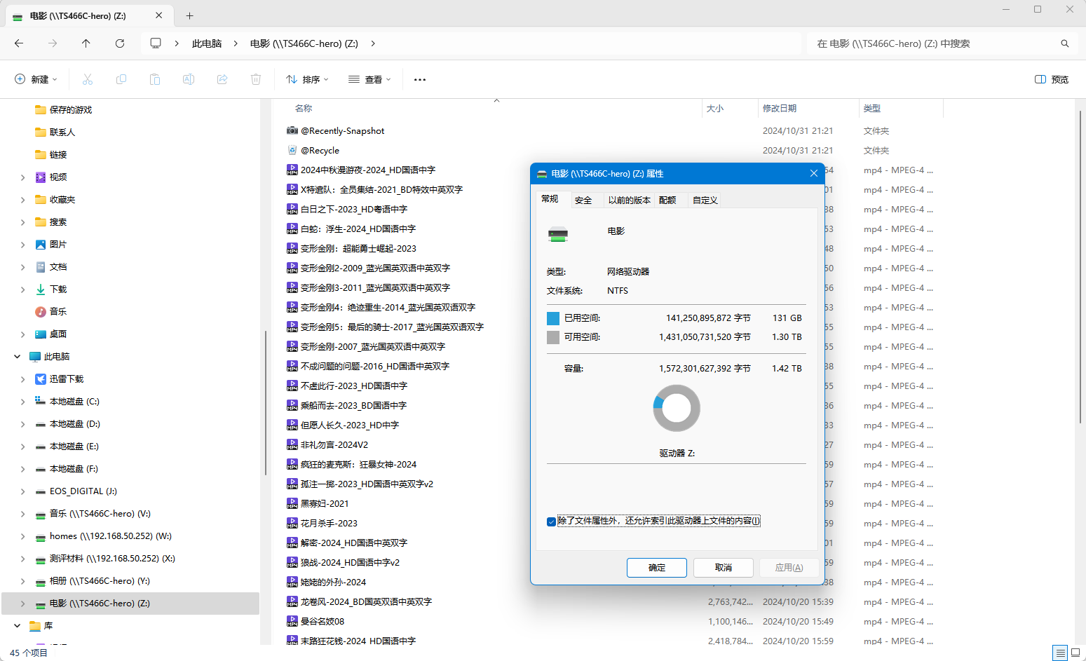Click the Cut scissors icon in toolbar
The height and width of the screenshot is (661, 1086).
click(x=88, y=79)
